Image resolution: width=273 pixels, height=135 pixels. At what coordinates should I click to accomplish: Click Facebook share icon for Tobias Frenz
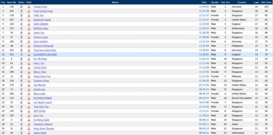21,7
